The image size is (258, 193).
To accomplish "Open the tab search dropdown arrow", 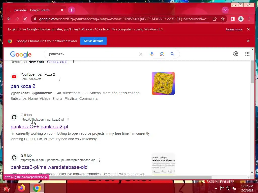I will point(225,10).
